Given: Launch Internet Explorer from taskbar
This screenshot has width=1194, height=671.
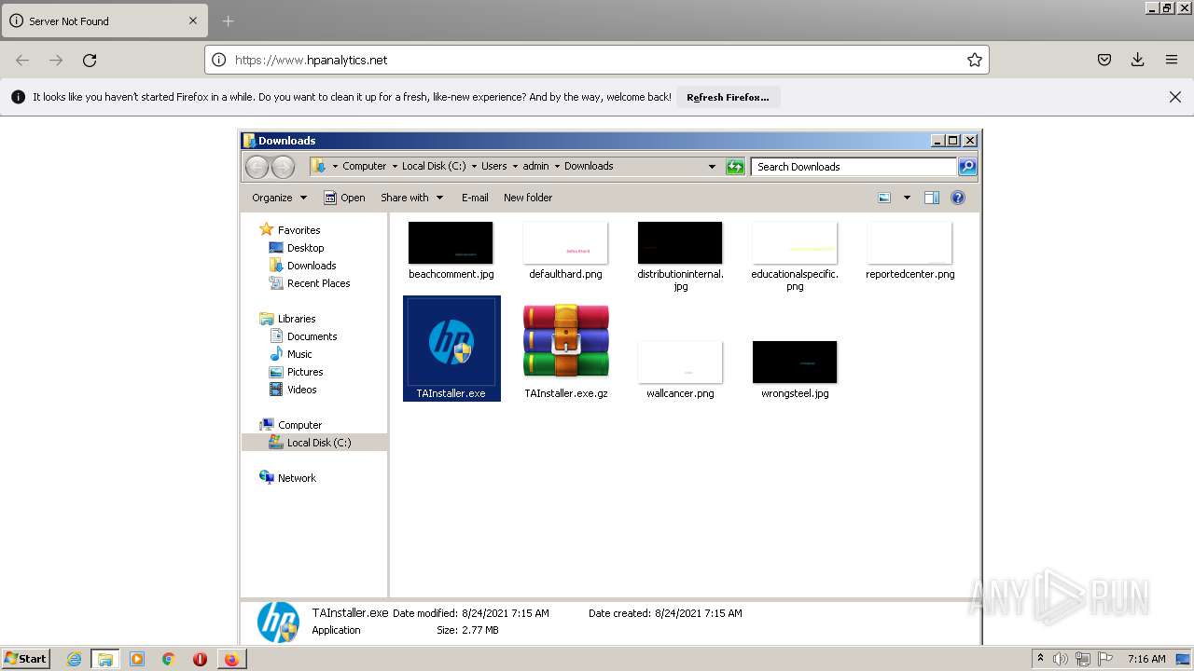Looking at the screenshot, I should point(75,659).
